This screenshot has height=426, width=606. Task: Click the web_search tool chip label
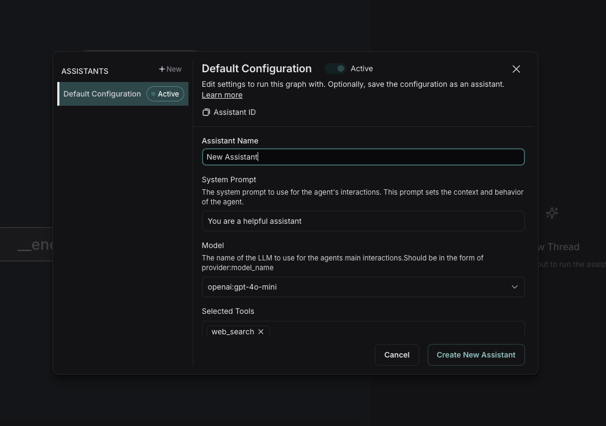pos(232,332)
